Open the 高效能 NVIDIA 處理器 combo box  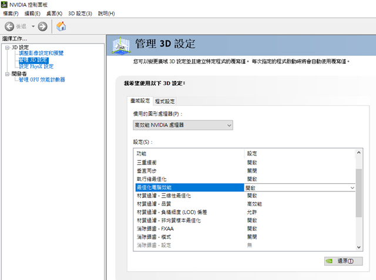pyautogui.click(x=183, y=125)
